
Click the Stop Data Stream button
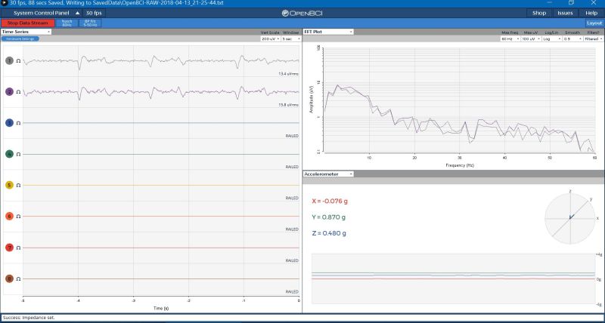[x=28, y=23]
